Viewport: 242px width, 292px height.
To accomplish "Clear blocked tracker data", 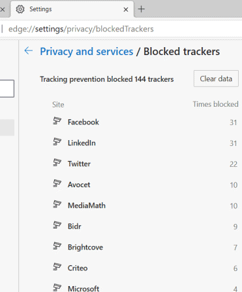I will pos(216,79).
